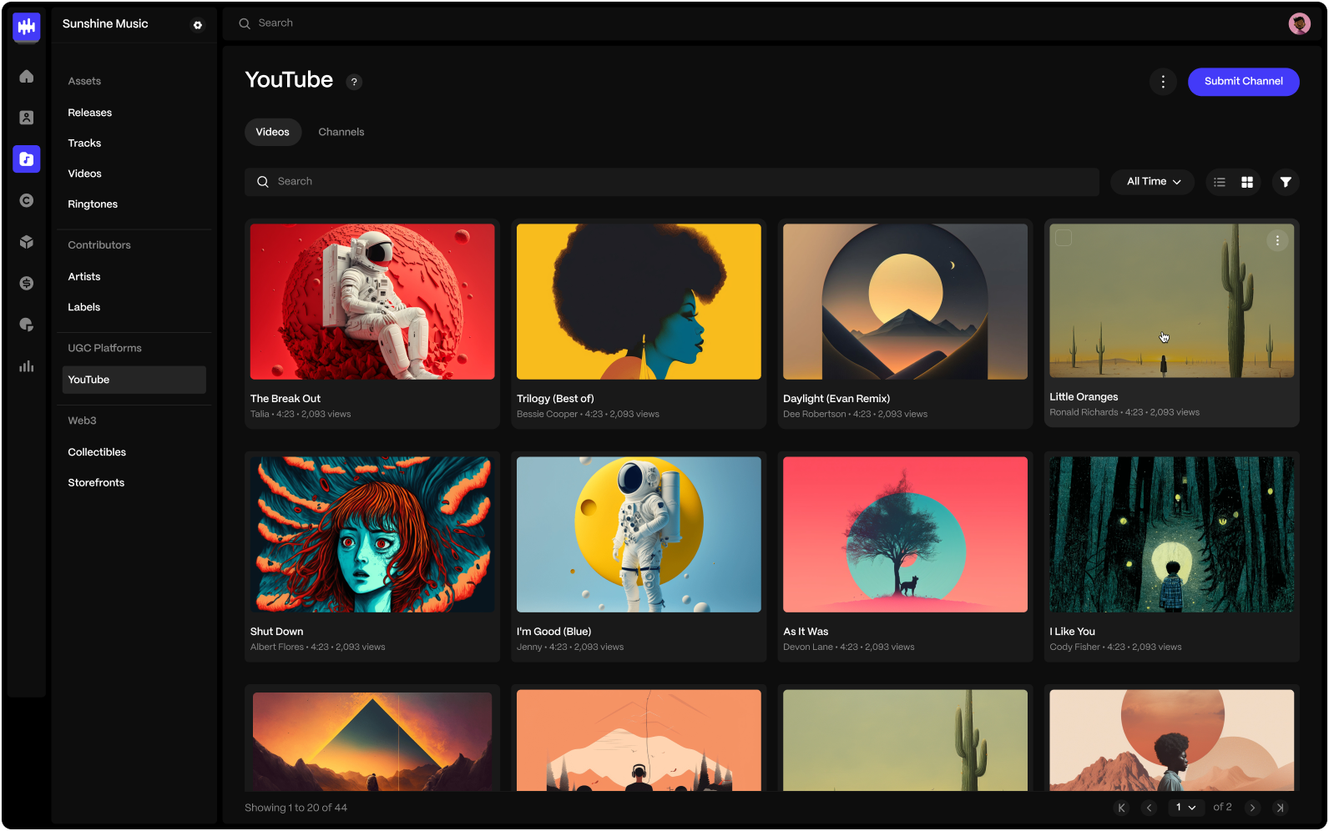Click the Sunshine Music app logo icon
1329x831 pixels.
click(27, 28)
